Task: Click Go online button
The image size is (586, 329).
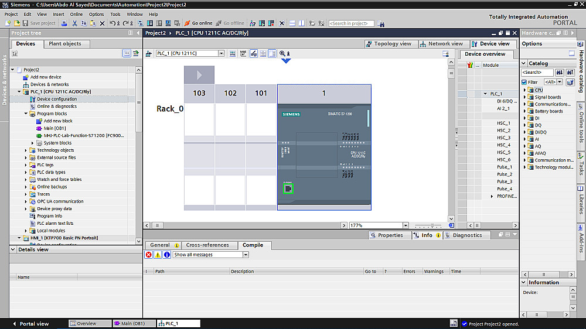Action: pyautogui.click(x=198, y=23)
